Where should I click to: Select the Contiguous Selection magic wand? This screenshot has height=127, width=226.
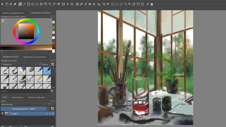tap(130, 4)
